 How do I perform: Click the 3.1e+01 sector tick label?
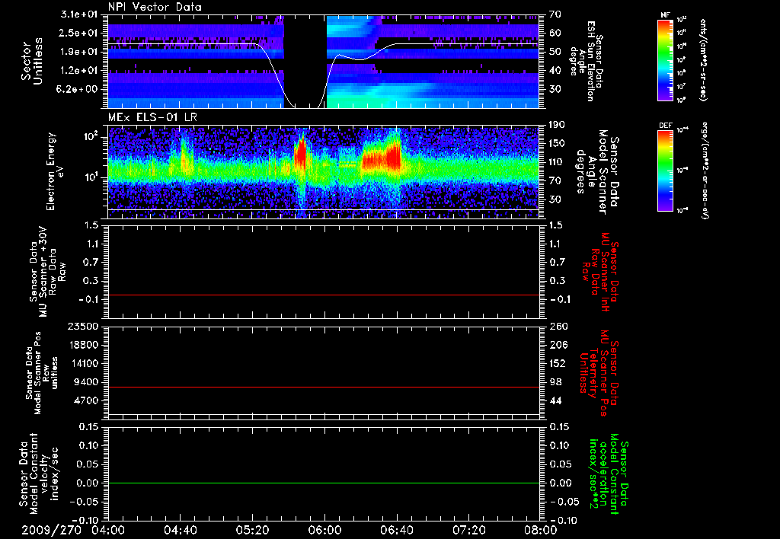[79, 14]
